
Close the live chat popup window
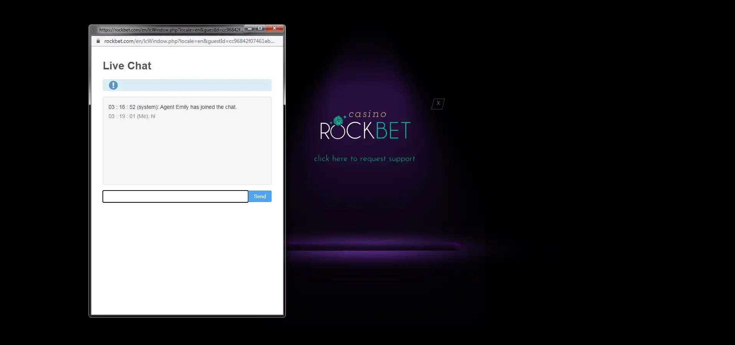point(274,28)
